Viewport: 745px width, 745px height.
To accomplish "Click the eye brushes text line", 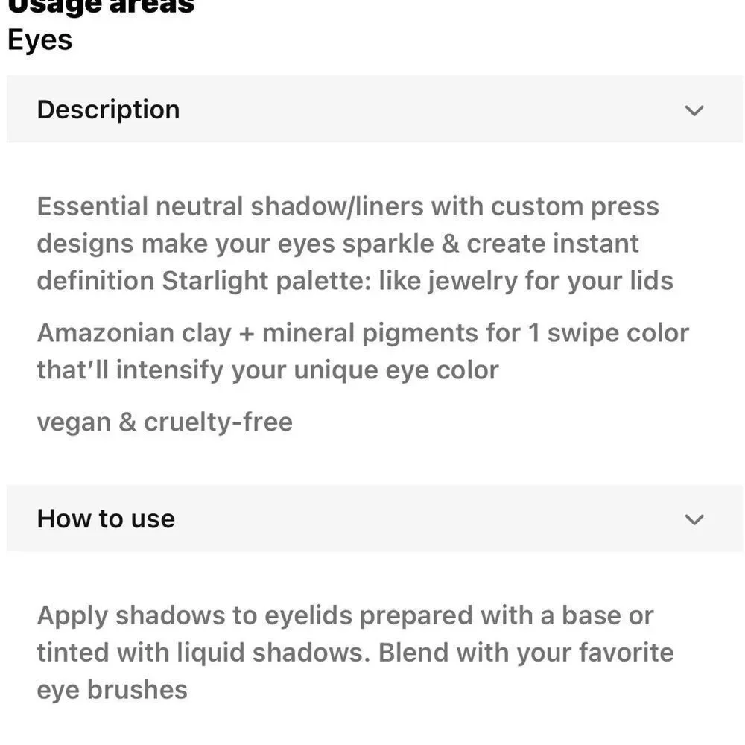I will pos(112,690).
